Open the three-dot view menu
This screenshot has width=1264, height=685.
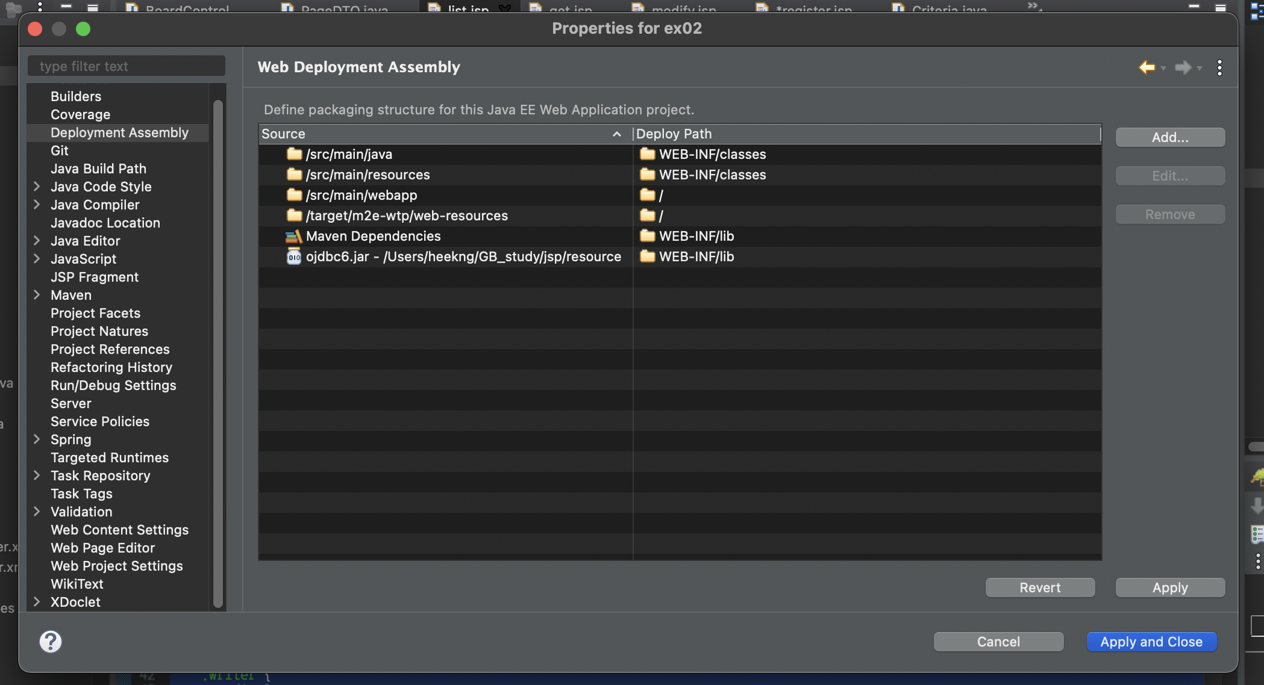[x=1219, y=67]
